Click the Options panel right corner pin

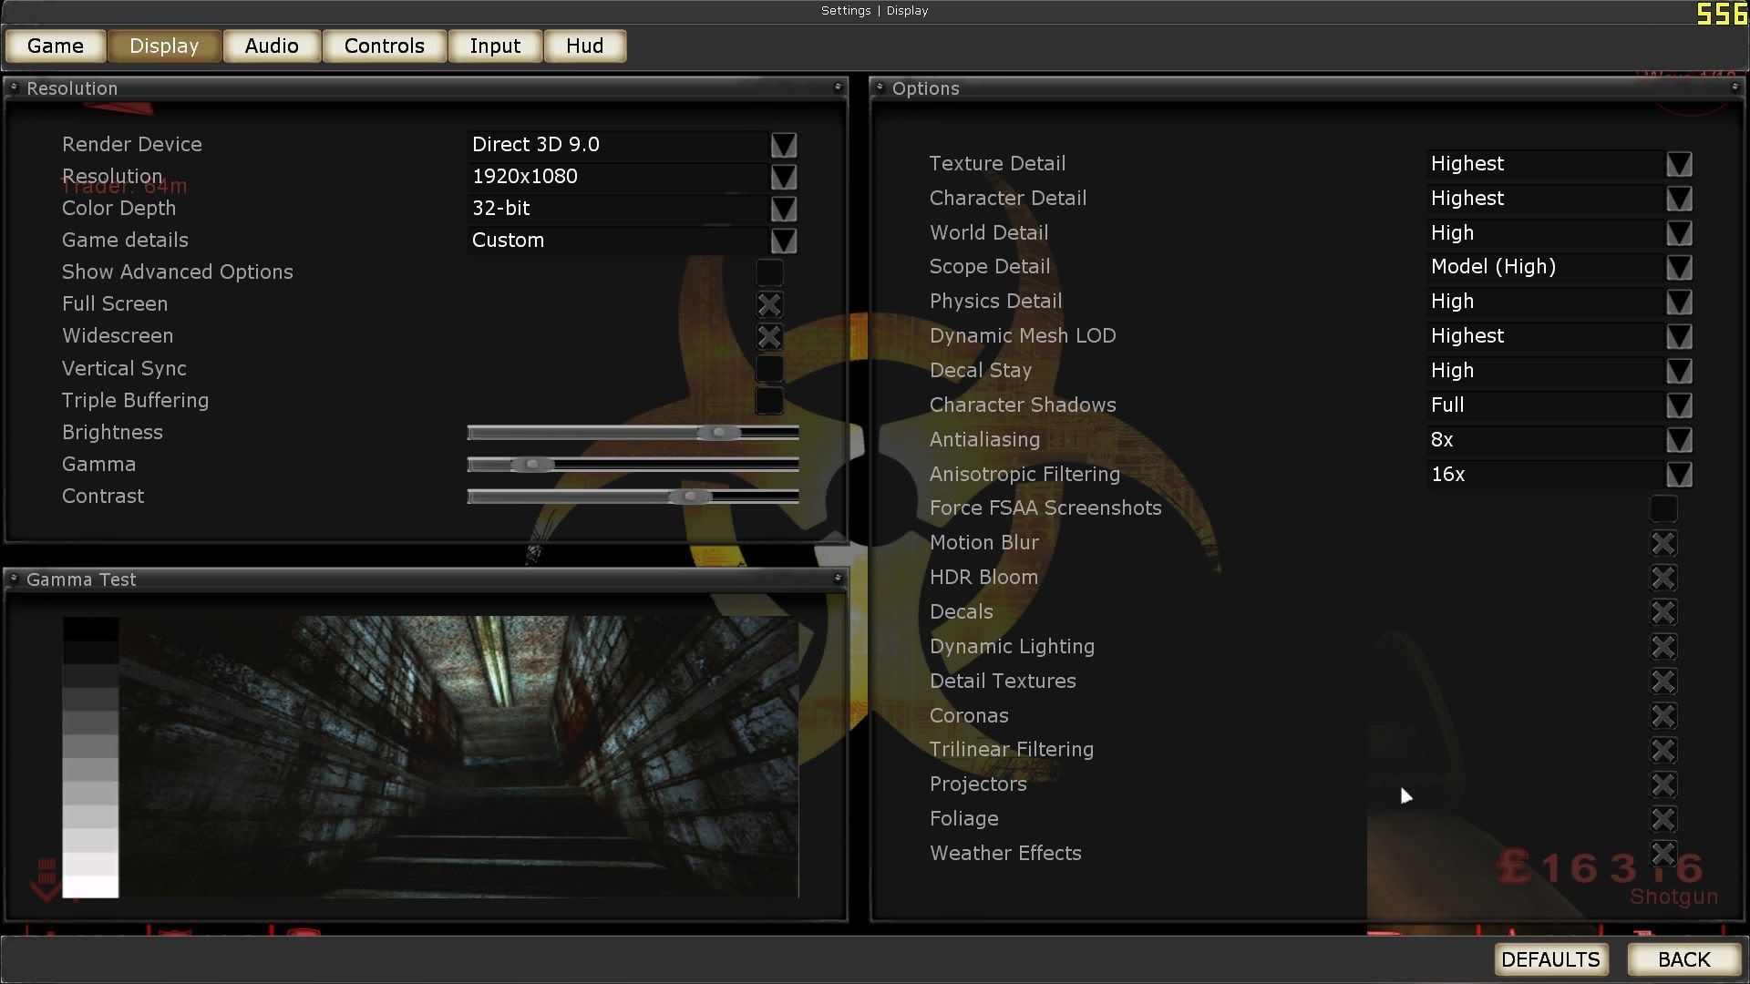tap(1735, 87)
